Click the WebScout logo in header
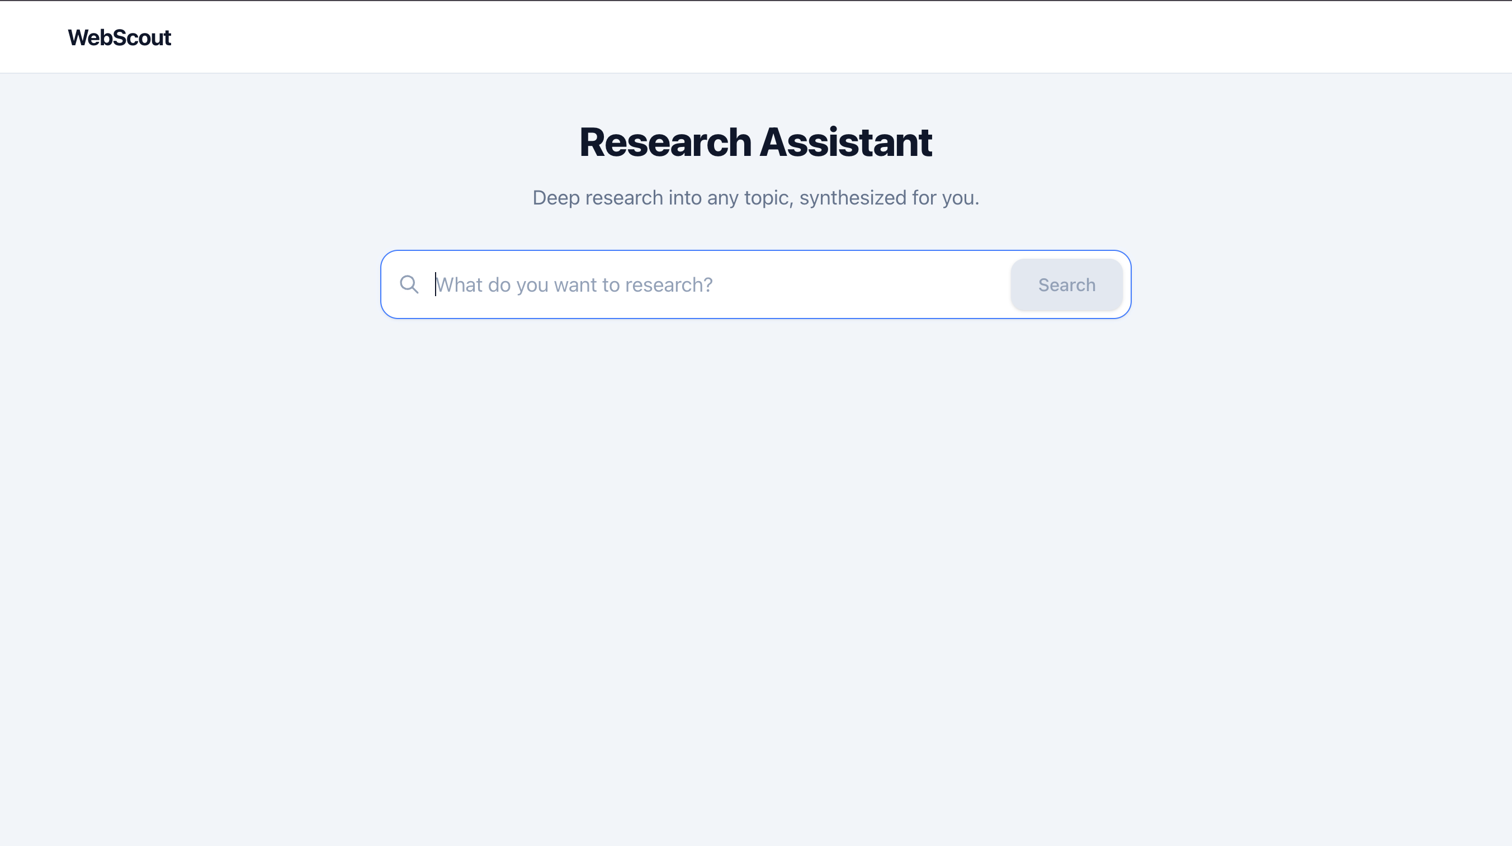 [x=119, y=37]
